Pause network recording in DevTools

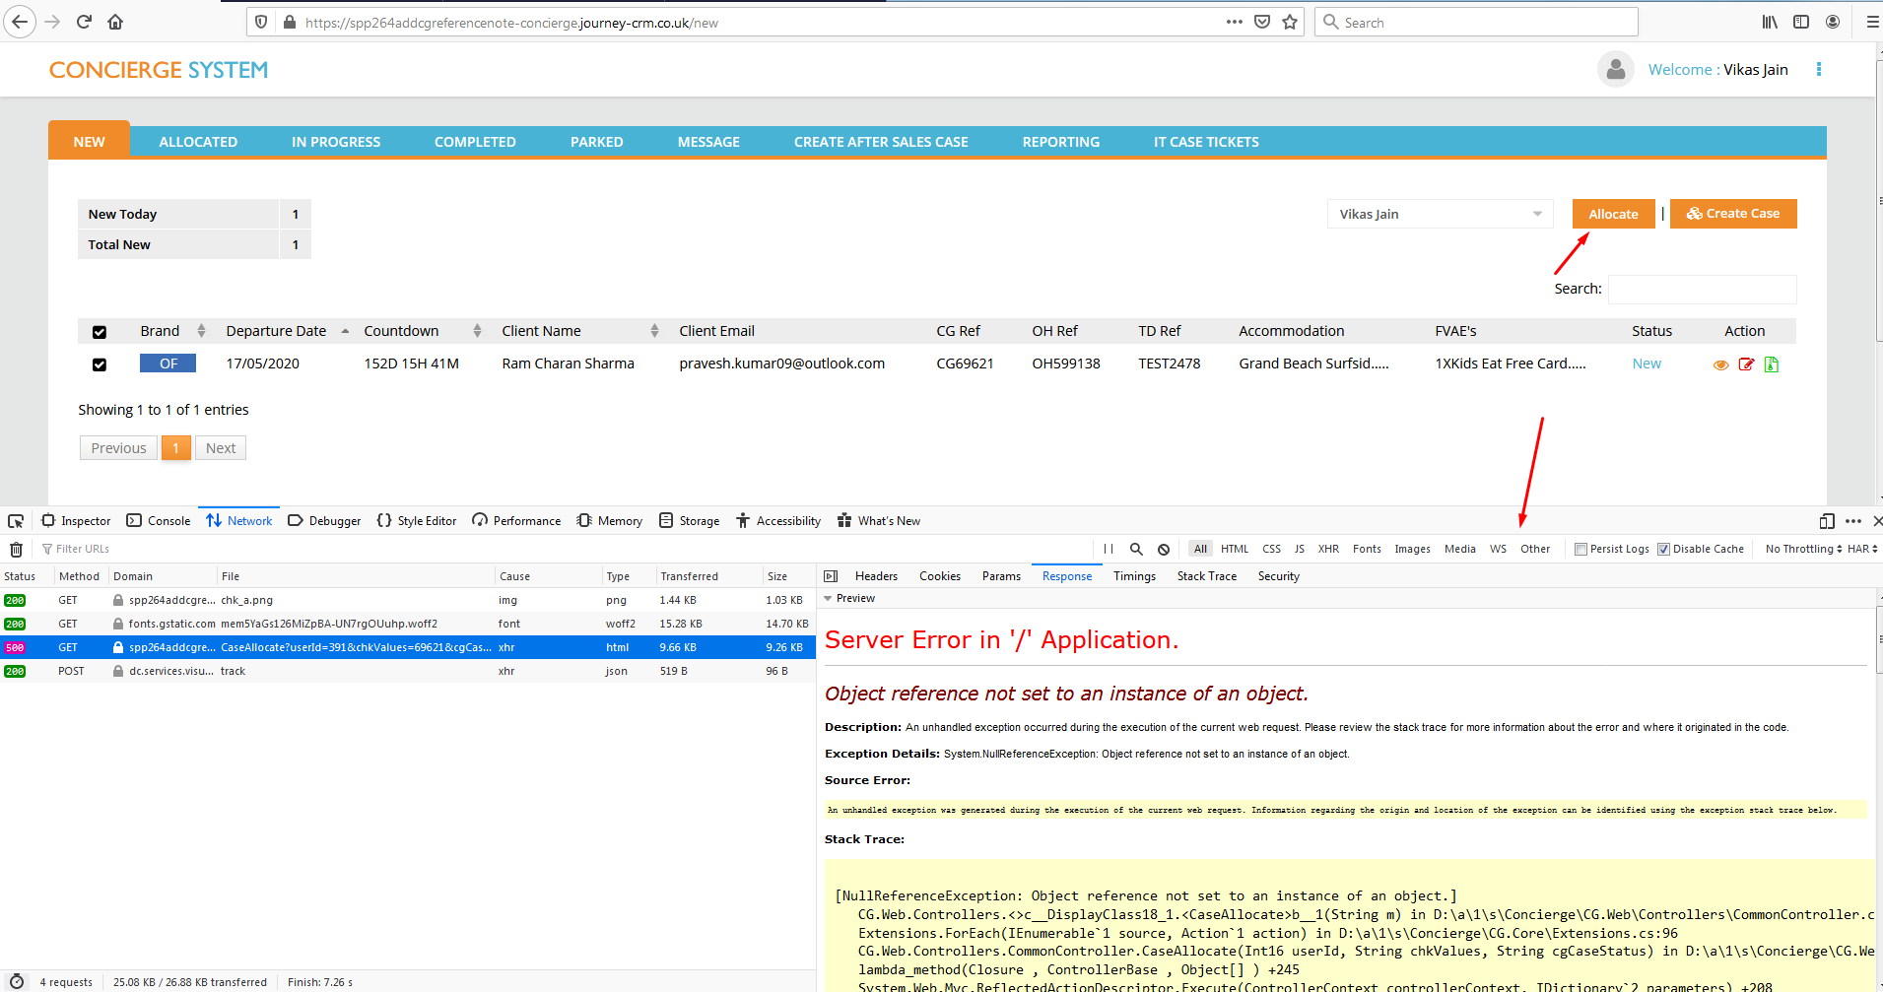tap(1109, 550)
